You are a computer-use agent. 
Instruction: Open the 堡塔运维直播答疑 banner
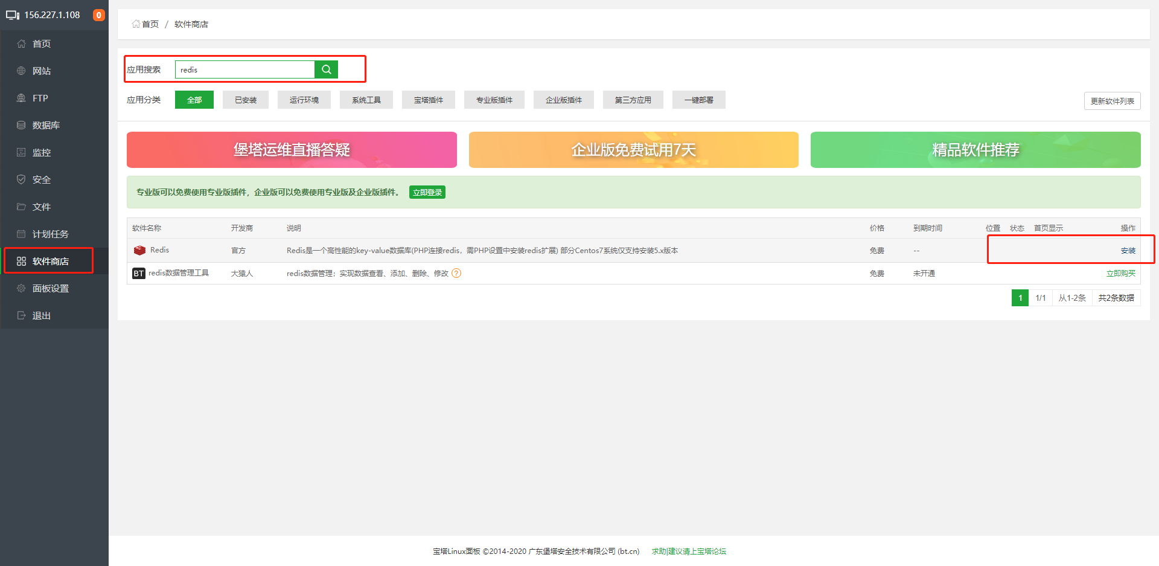click(x=292, y=150)
